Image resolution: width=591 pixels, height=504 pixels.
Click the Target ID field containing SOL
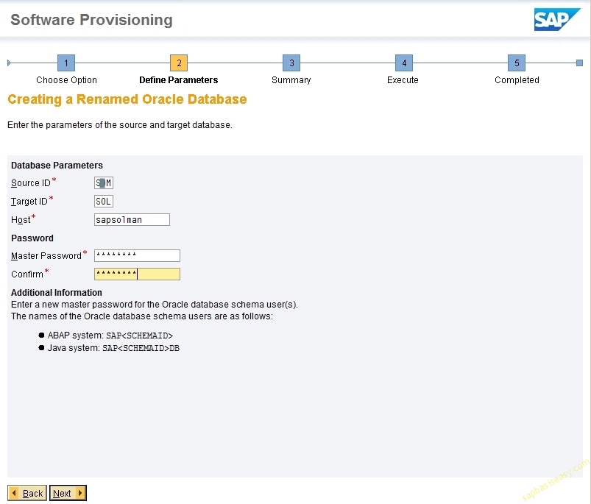point(104,202)
